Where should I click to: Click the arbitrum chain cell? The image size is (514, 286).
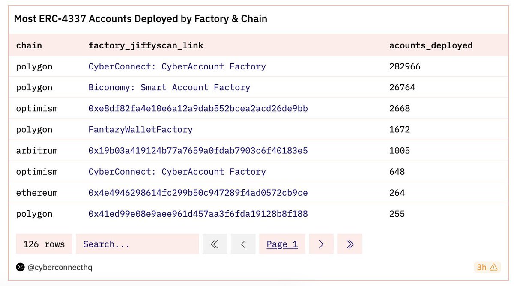click(37, 150)
